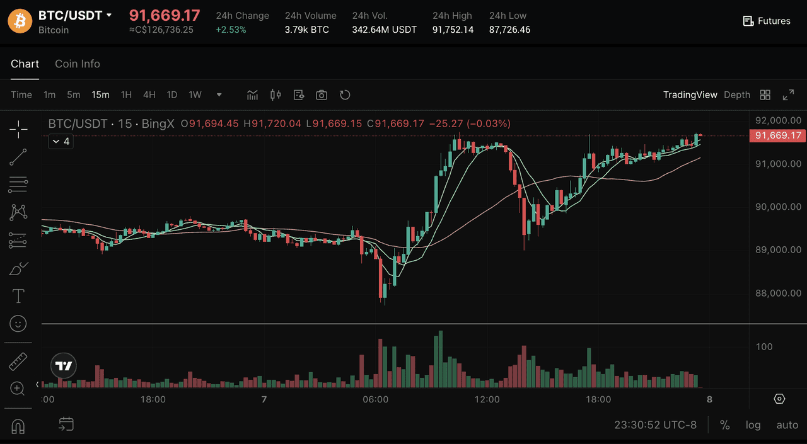
Task: Open the chart indicators menu
Action: click(x=253, y=95)
